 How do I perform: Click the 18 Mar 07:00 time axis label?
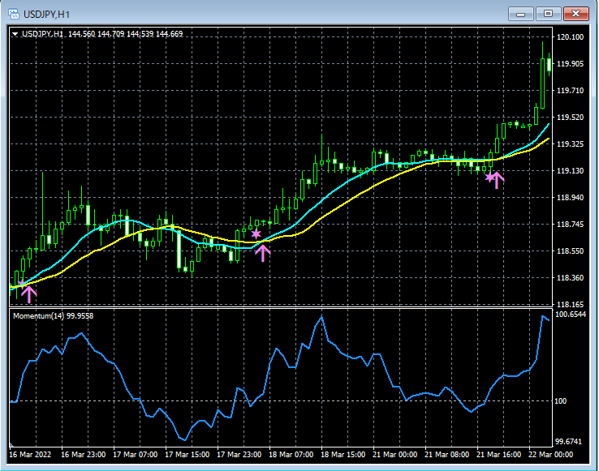291,455
